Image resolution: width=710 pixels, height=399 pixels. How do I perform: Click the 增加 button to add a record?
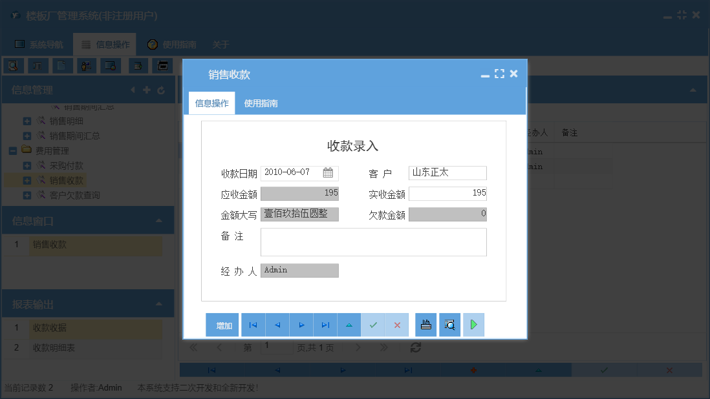[x=222, y=325]
